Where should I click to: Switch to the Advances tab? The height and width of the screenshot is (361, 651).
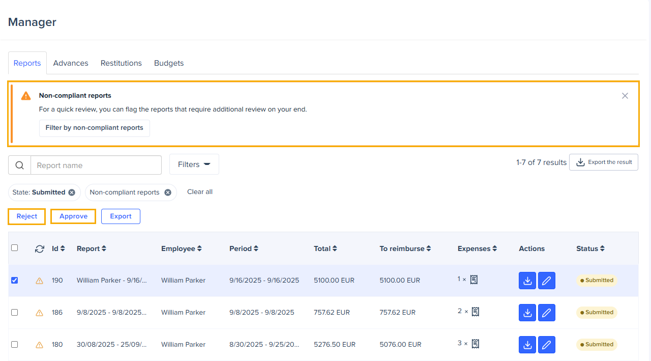71,63
